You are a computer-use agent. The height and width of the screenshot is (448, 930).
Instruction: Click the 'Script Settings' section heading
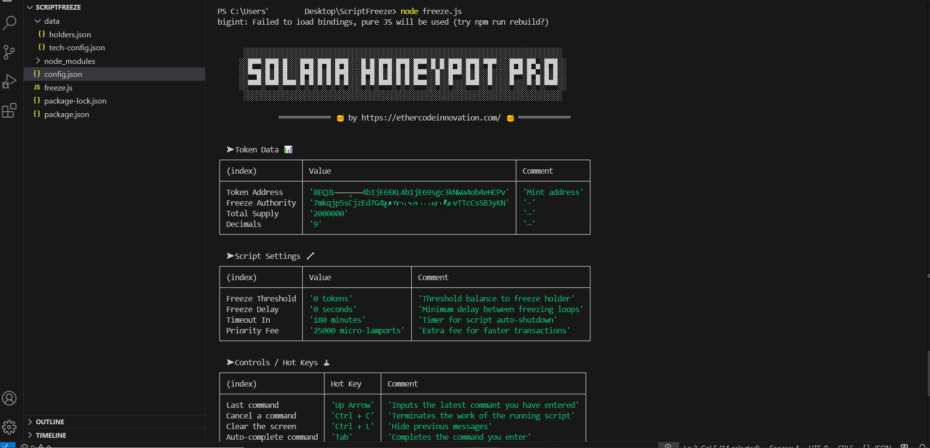point(267,256)
